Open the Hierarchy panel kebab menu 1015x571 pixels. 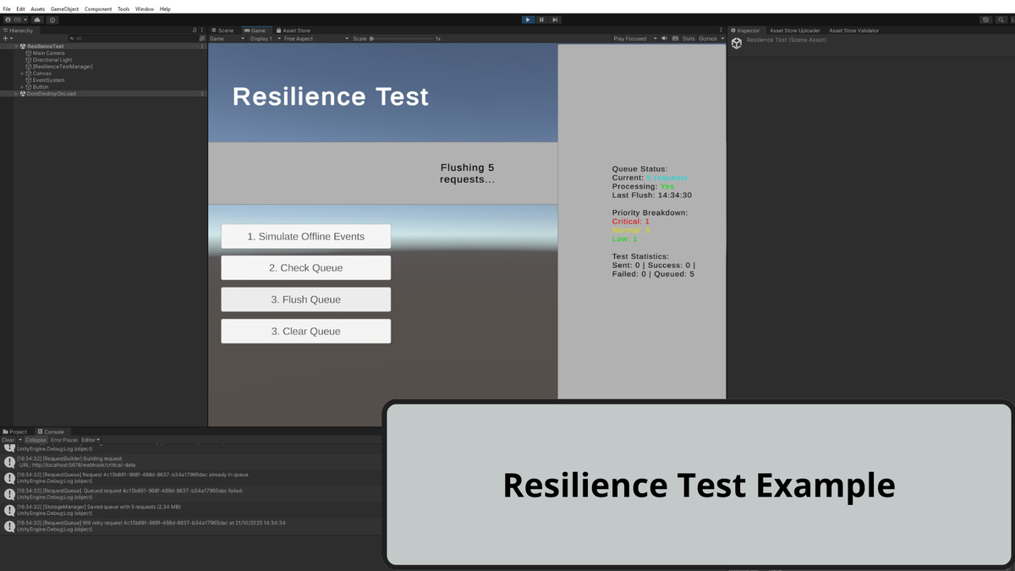coord(203,30)
